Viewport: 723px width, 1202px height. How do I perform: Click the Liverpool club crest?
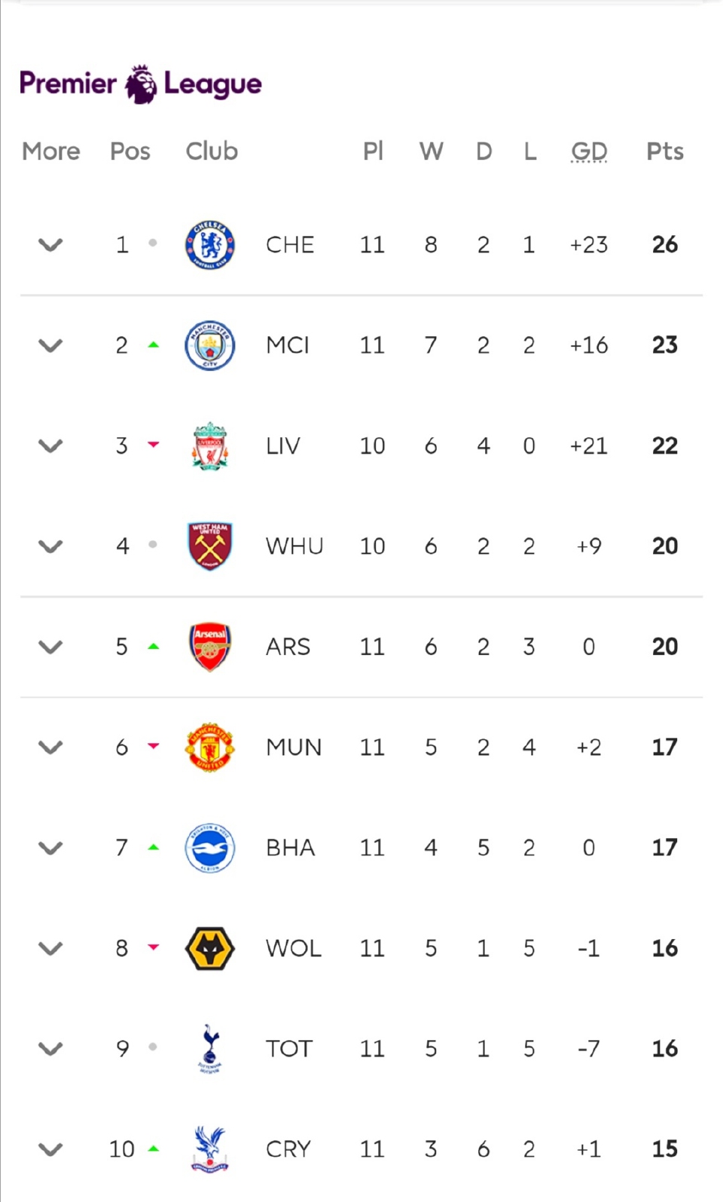point(209,446)
